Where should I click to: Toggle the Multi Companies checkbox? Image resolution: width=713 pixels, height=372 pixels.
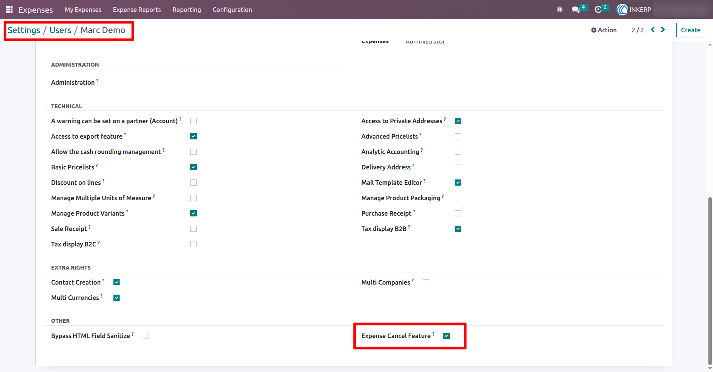(x=426, y=282)
